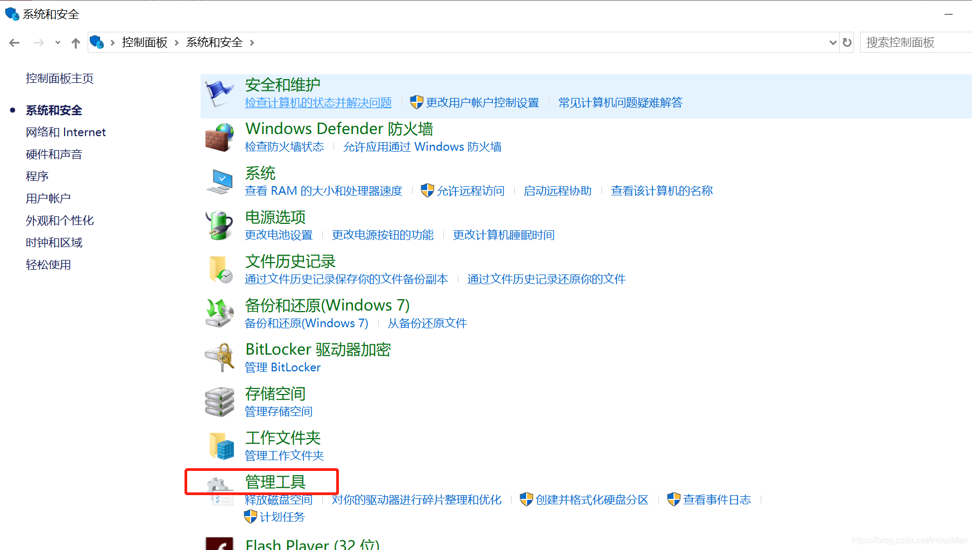Open the 电源选项 heading
This screenshot has width=972, height=550.
tap(275, 217)
